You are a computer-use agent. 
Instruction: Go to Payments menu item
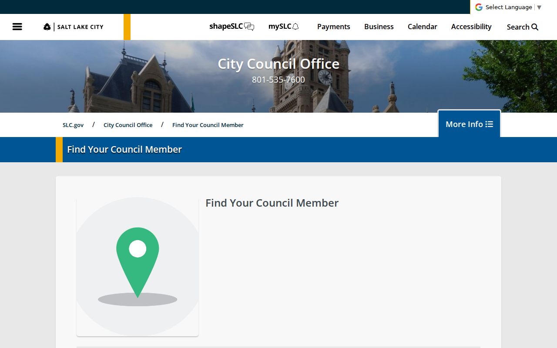pyautogui.click(x=333, y=27)
